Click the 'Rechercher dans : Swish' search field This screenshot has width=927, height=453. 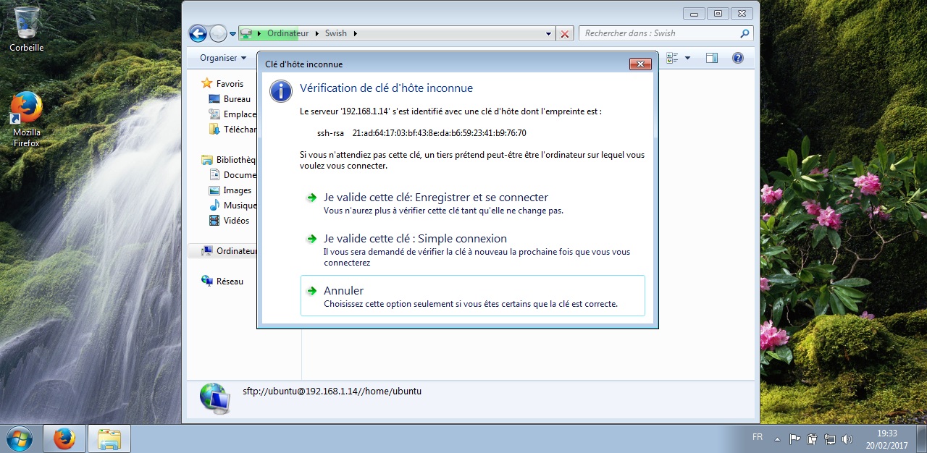pos(659,33)
